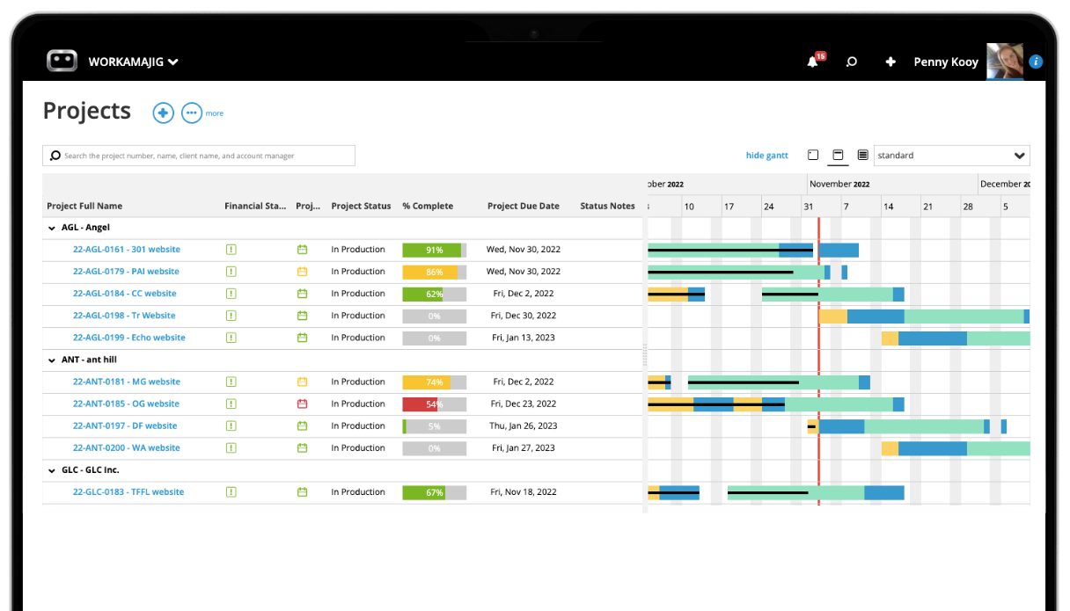Viewport: 1070px width, 611px height.
Task: Collapse the AGL - Angel project group
Action: click(51, 227)
